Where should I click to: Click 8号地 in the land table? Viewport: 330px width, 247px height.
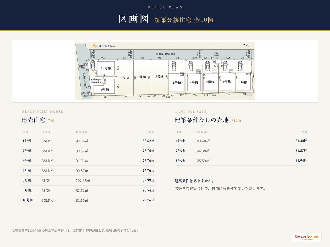(180, 161)
